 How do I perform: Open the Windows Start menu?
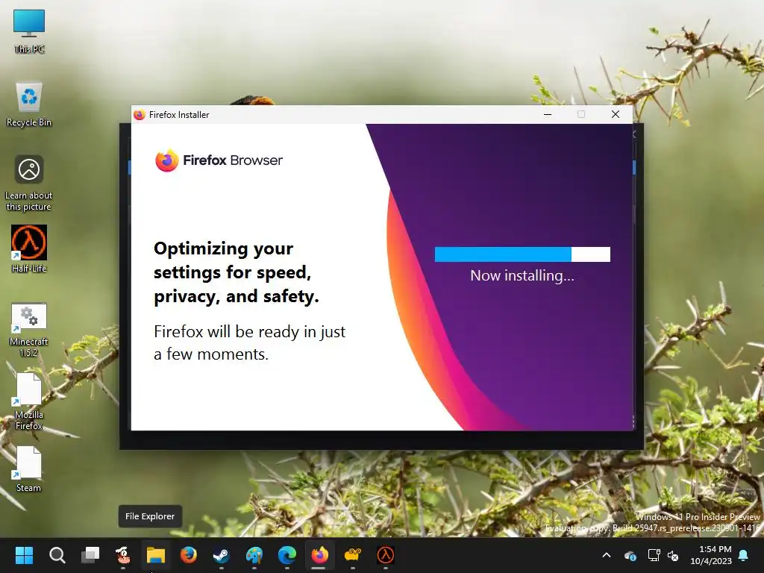[24, 554]
